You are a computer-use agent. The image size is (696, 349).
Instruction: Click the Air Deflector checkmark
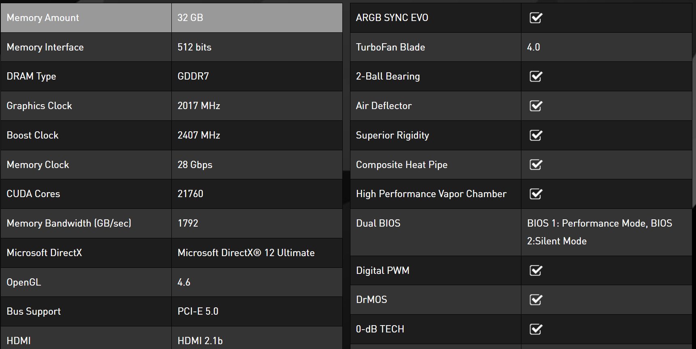pos(536,106)
